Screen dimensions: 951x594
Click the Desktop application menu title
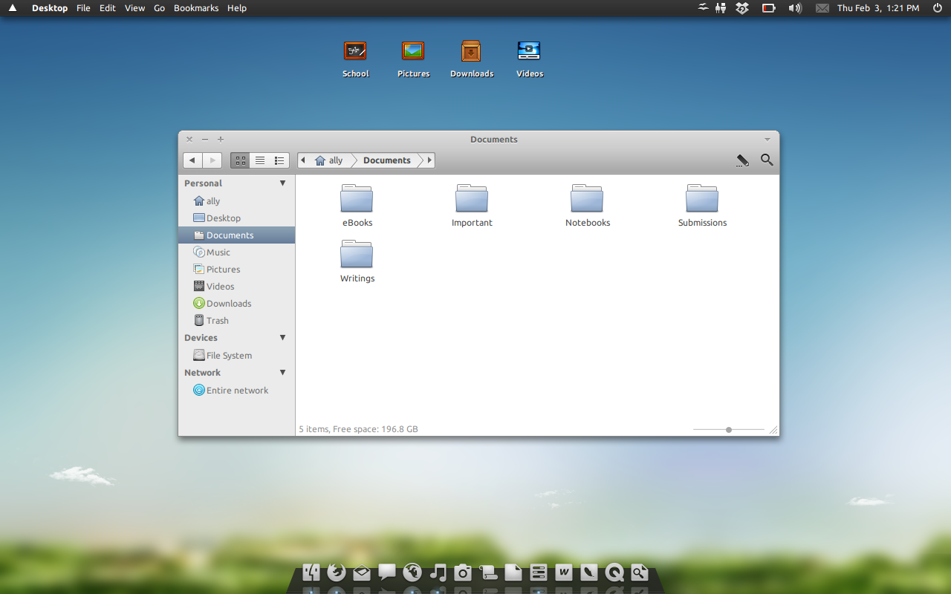[x=50, y=8]
